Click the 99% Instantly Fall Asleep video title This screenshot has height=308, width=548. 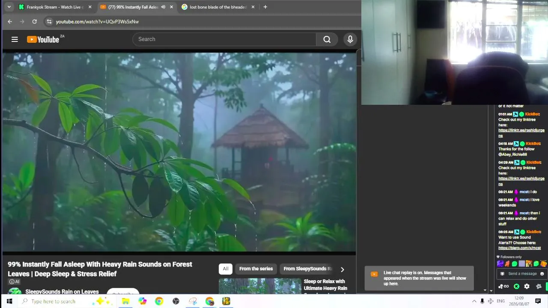coord(100,269)
